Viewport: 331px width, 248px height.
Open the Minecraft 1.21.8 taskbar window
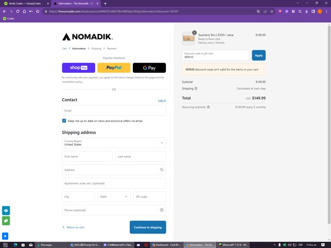point(233,245)
